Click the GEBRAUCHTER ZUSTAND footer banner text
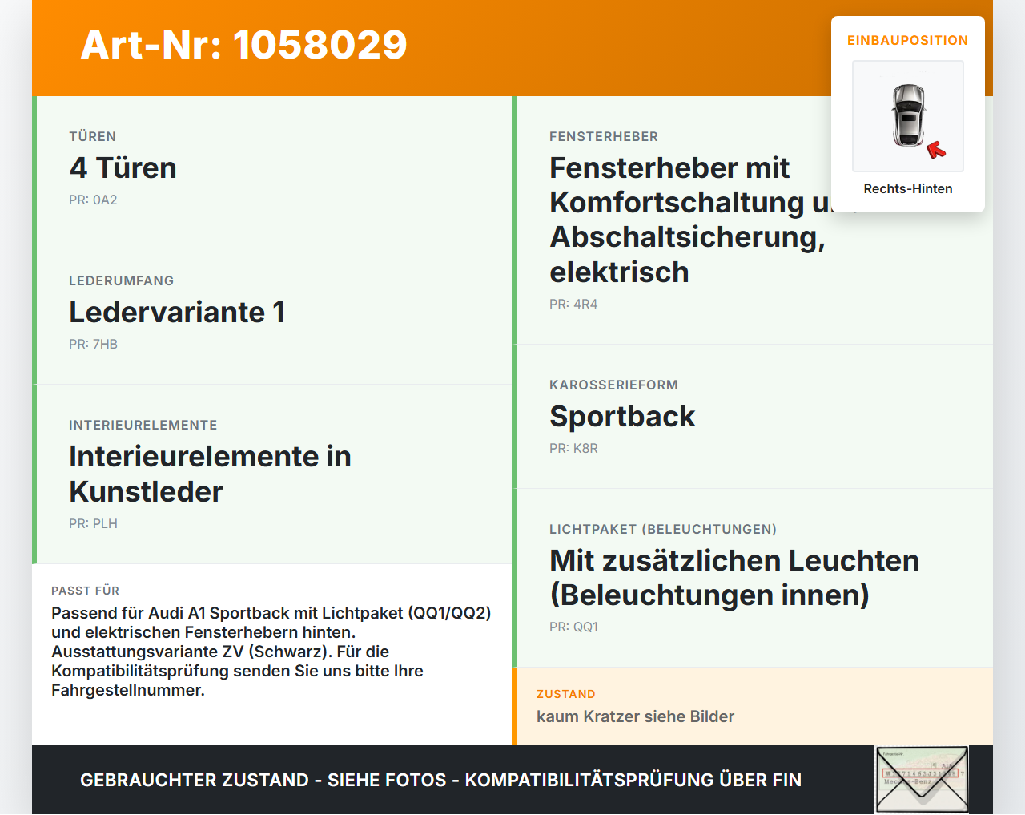The width and height of the screenshot is (1025, 815). pyautogui.click(x=440, y=780)
